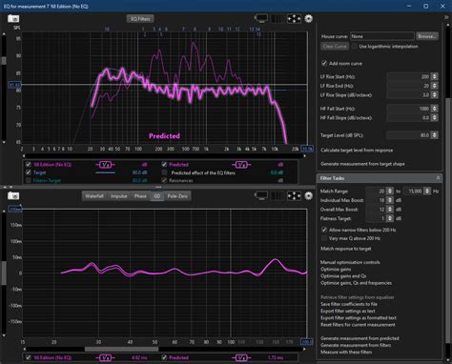The height and width of the screenshot is (364, 452).
Task: Enable Filters+Target trace checkbox
Action: [29, 180]
